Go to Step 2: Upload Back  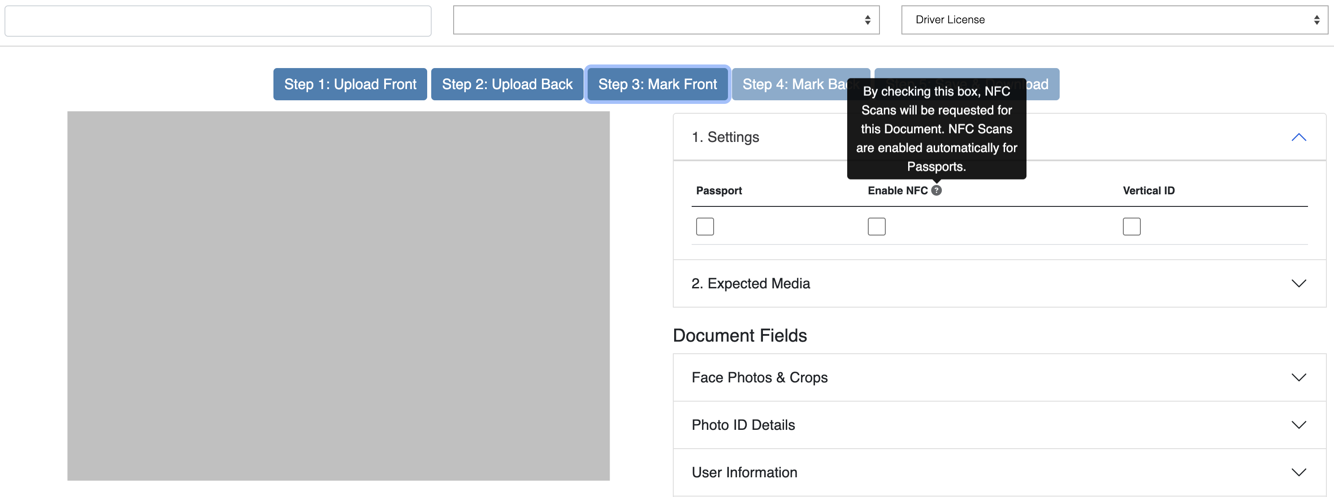pyautogui.click(x=507, y=84)
